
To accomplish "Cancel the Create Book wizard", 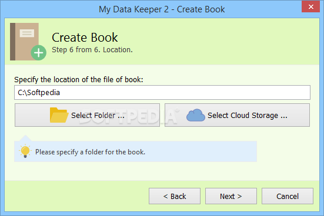I will [x=288, y=196].
